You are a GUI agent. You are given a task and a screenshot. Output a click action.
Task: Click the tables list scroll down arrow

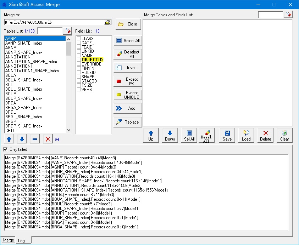69,130
